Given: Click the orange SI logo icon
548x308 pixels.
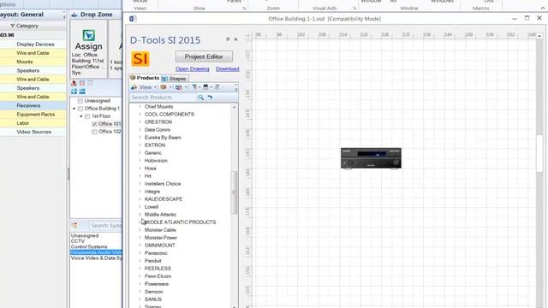Looking at the screenshot, I should coord(140,59).
